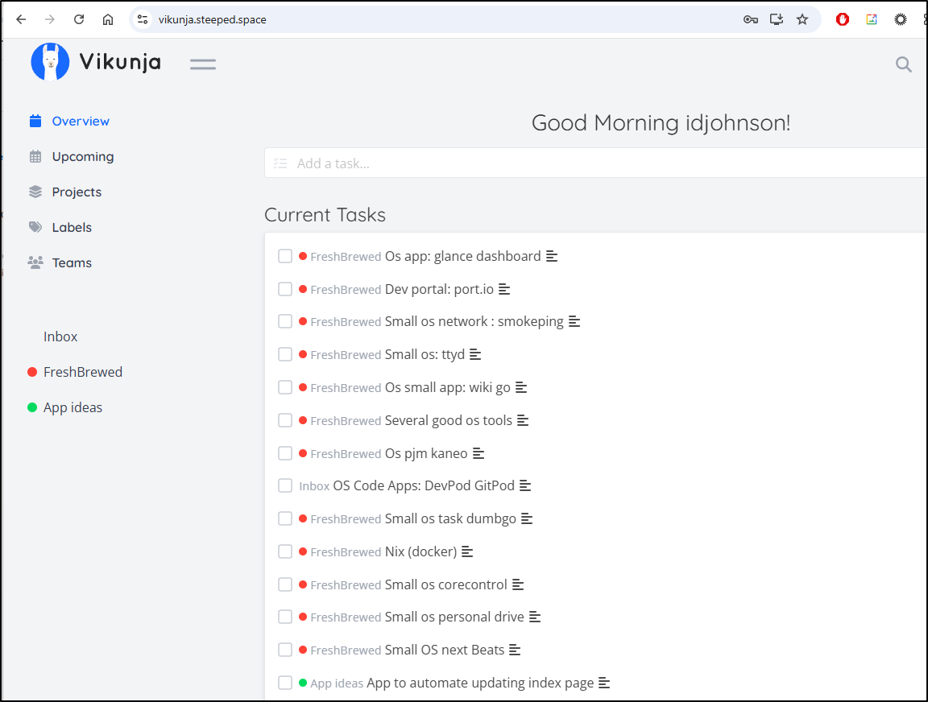Click the install app icon
Image resolution: width=928 pixels, height=702 pixels.
pyautogui.click(x=777, y=19)
